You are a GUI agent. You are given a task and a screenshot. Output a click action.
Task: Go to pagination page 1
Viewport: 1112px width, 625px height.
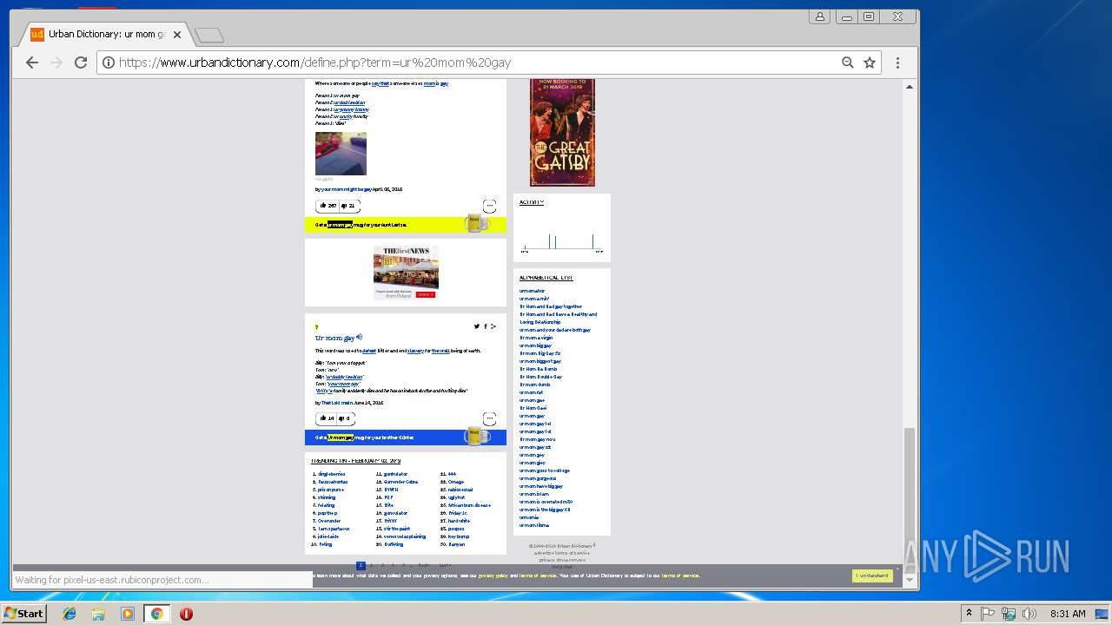pyautogui.click(x=361, y=566)
